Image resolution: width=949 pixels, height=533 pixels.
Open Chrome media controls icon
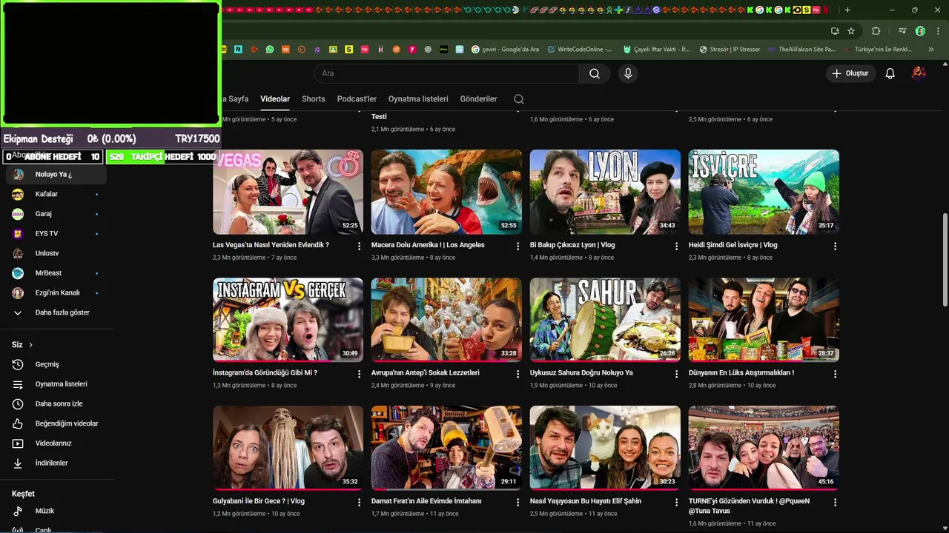coord(902,31)
